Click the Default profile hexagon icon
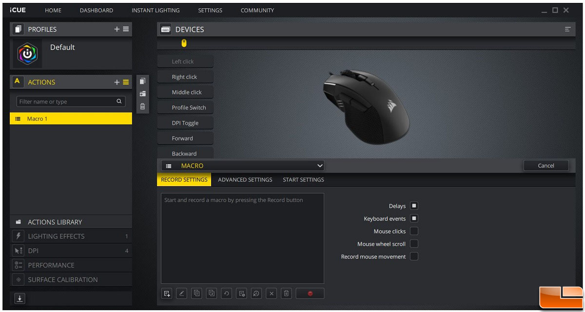The image size is (585, 312). click(x=27, y=54)
